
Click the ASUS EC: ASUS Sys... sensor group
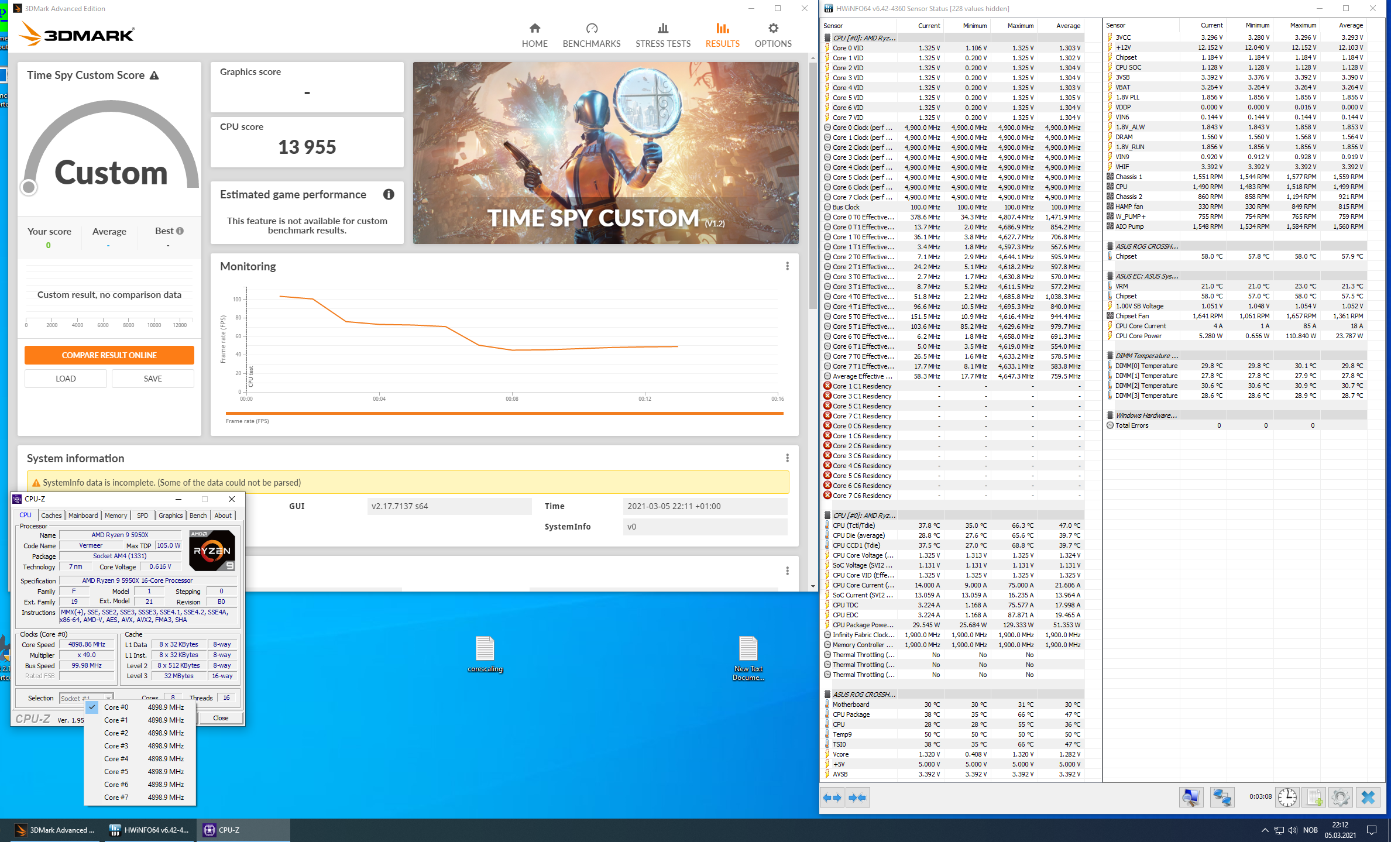[x=1146, y=276]
